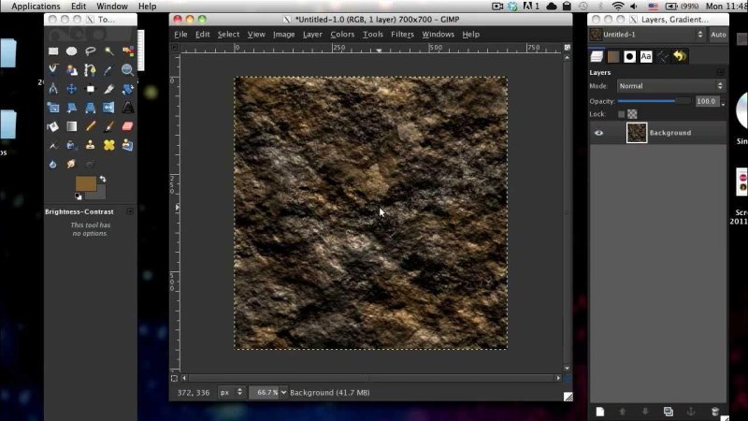The image size is (748, 421).
Task: Toggle lock pixels checkbox
Action: click(x=621, y=113)
